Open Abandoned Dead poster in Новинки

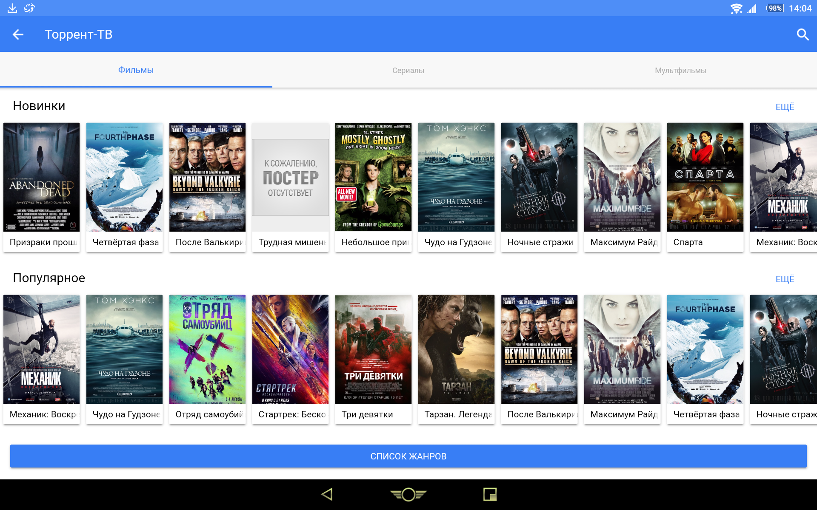[41, 177]
